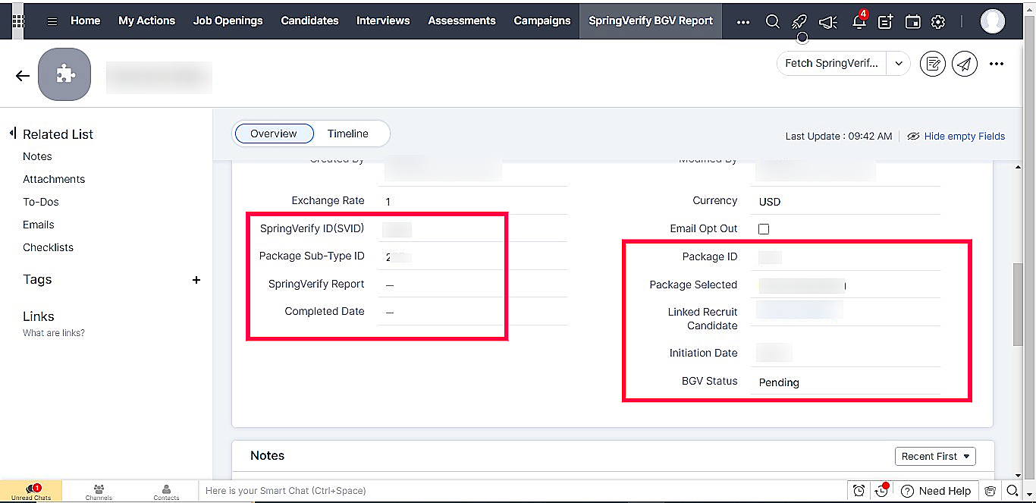Click the Last Update time text
This screenshot has height=503, width=1036.
coord(839,137)
